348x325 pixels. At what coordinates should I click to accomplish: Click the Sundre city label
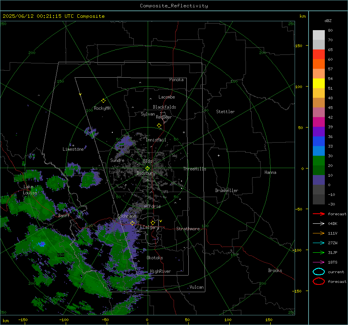pyautogui.click(x=117, y=160)
